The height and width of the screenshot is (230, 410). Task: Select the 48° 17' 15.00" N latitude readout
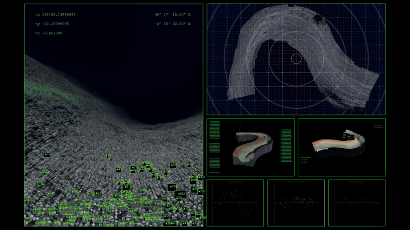click(173, 15)
